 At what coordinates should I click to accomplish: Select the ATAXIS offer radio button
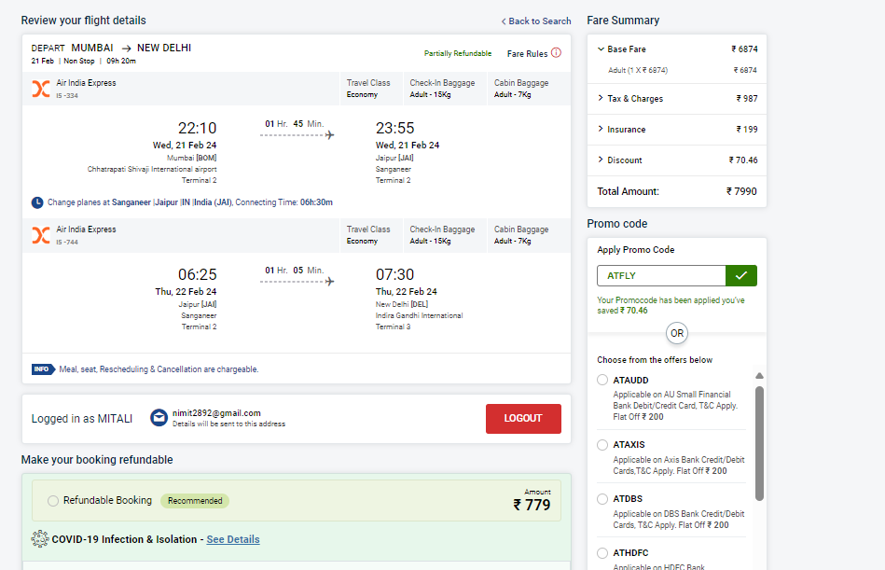[x=602, y=445]
